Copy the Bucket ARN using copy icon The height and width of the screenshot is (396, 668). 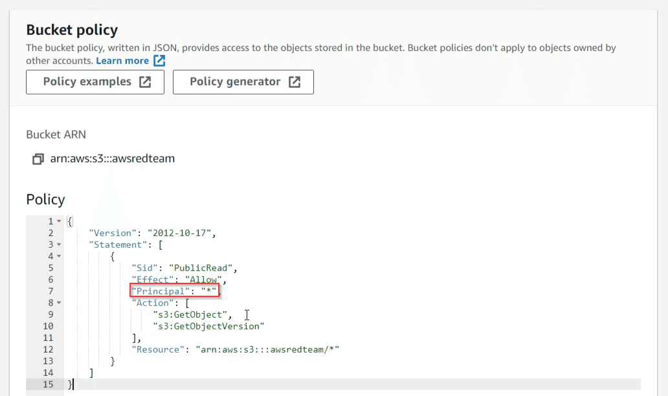click(38, 159)
